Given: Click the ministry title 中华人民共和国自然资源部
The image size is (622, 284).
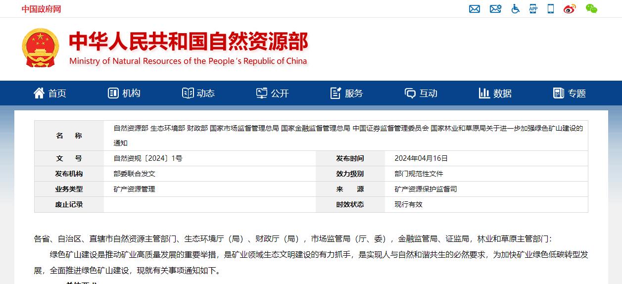Looking at the screenshot, I should click(188, 42).
